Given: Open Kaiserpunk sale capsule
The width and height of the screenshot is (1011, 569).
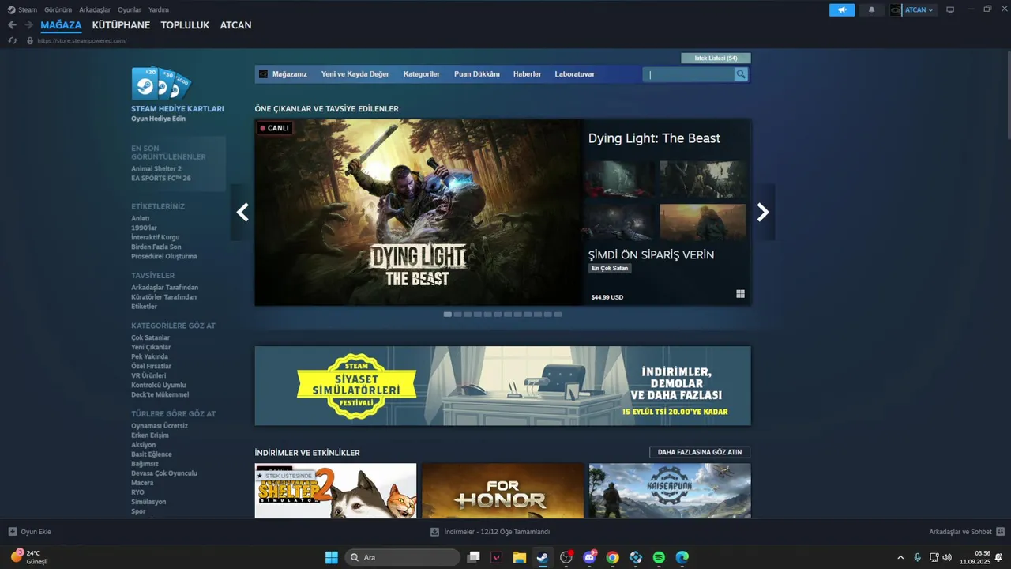Looking at the screenshot, I should tap(670, 491).
